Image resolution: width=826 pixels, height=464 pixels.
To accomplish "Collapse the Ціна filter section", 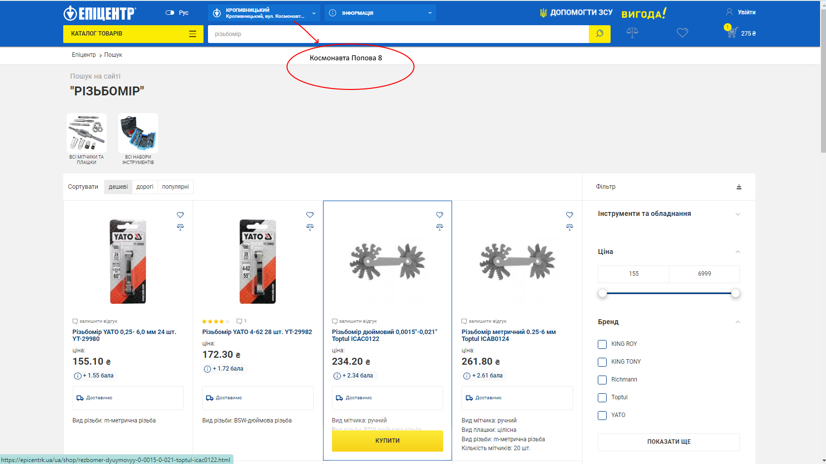I will point(738,252).
